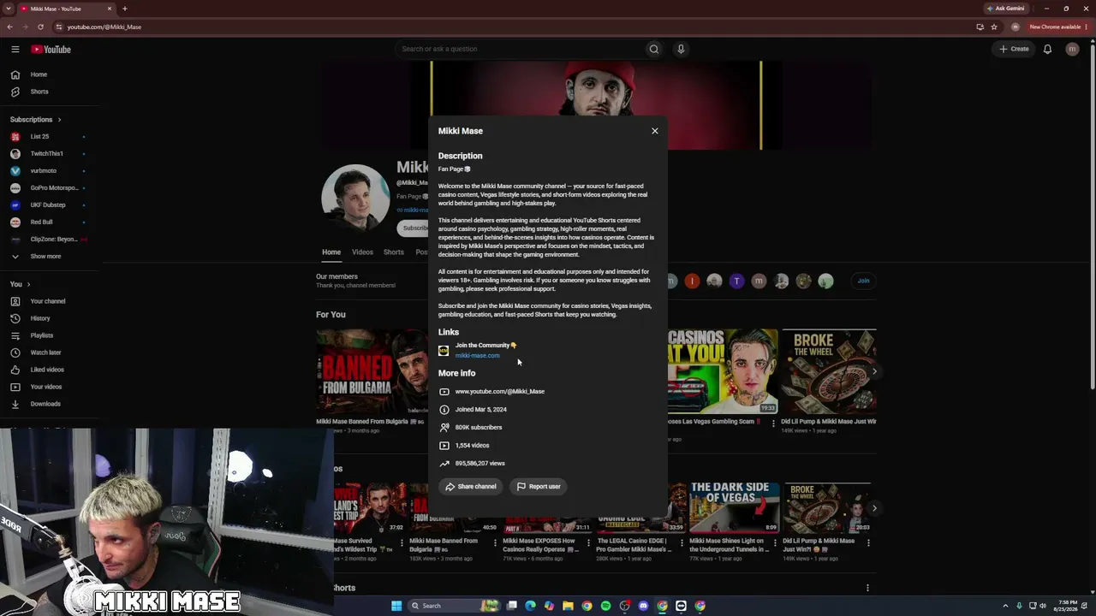
Task: Open a new browser tab
Action: 124,9
